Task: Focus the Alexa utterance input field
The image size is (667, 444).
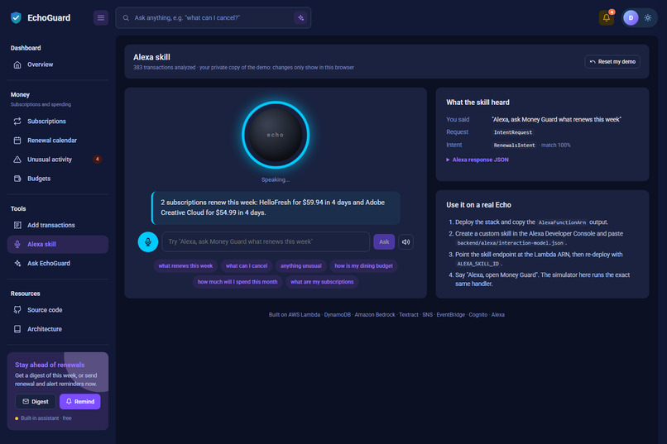Action: pos(266,241)
